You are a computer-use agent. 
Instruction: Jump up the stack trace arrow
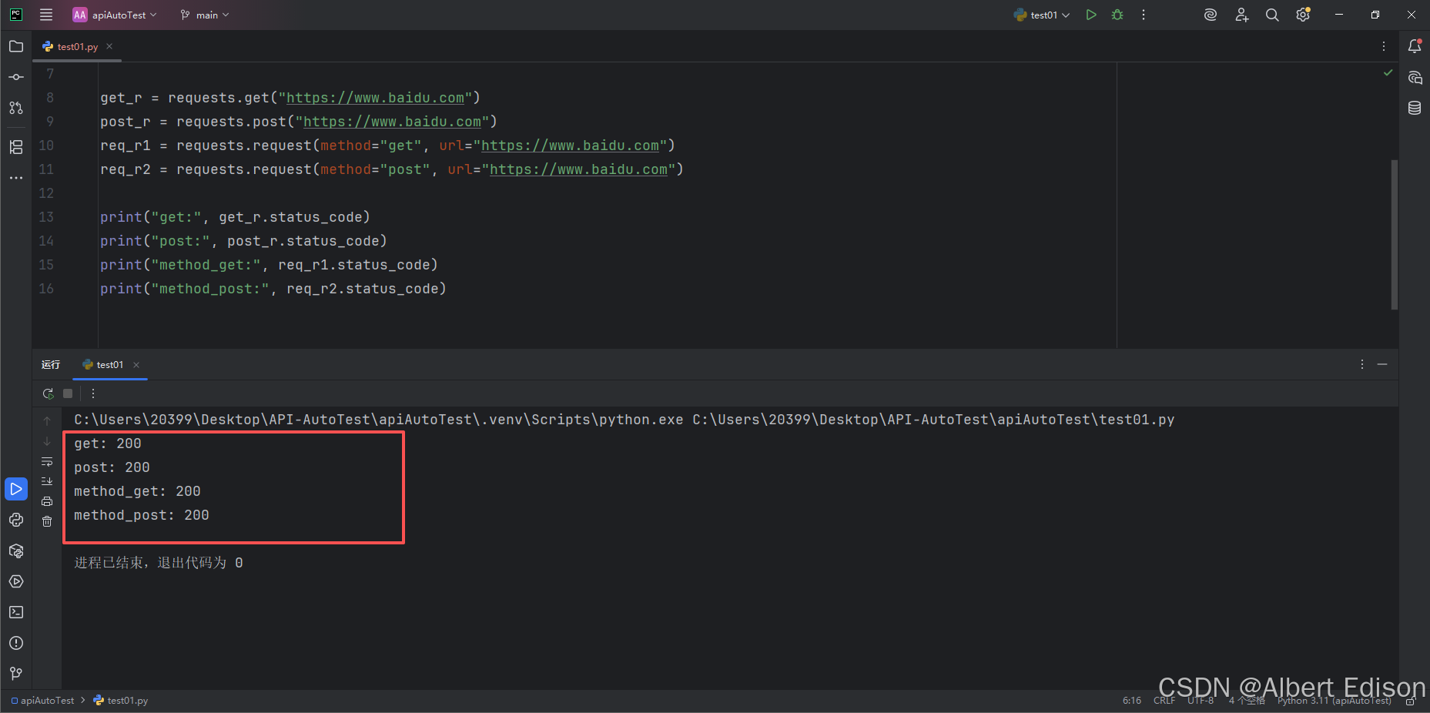[47, 421]
